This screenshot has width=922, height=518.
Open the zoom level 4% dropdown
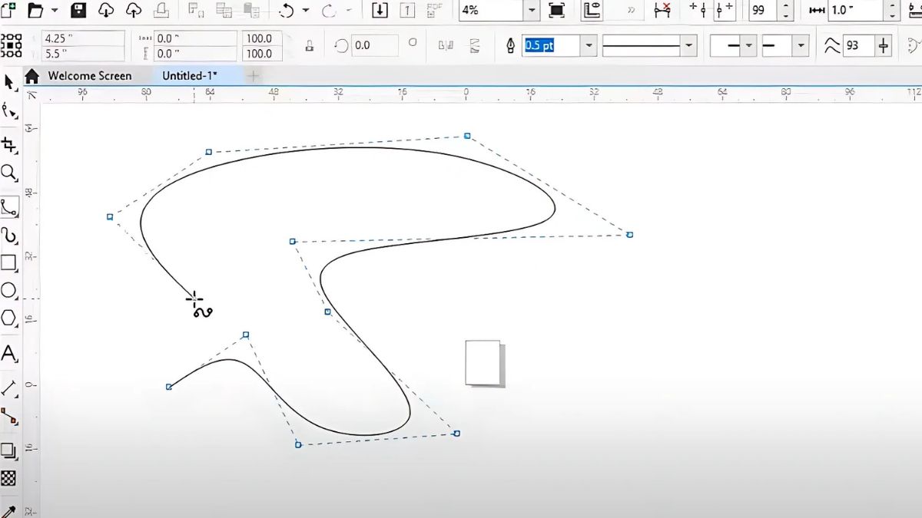(x=532, y=11)
